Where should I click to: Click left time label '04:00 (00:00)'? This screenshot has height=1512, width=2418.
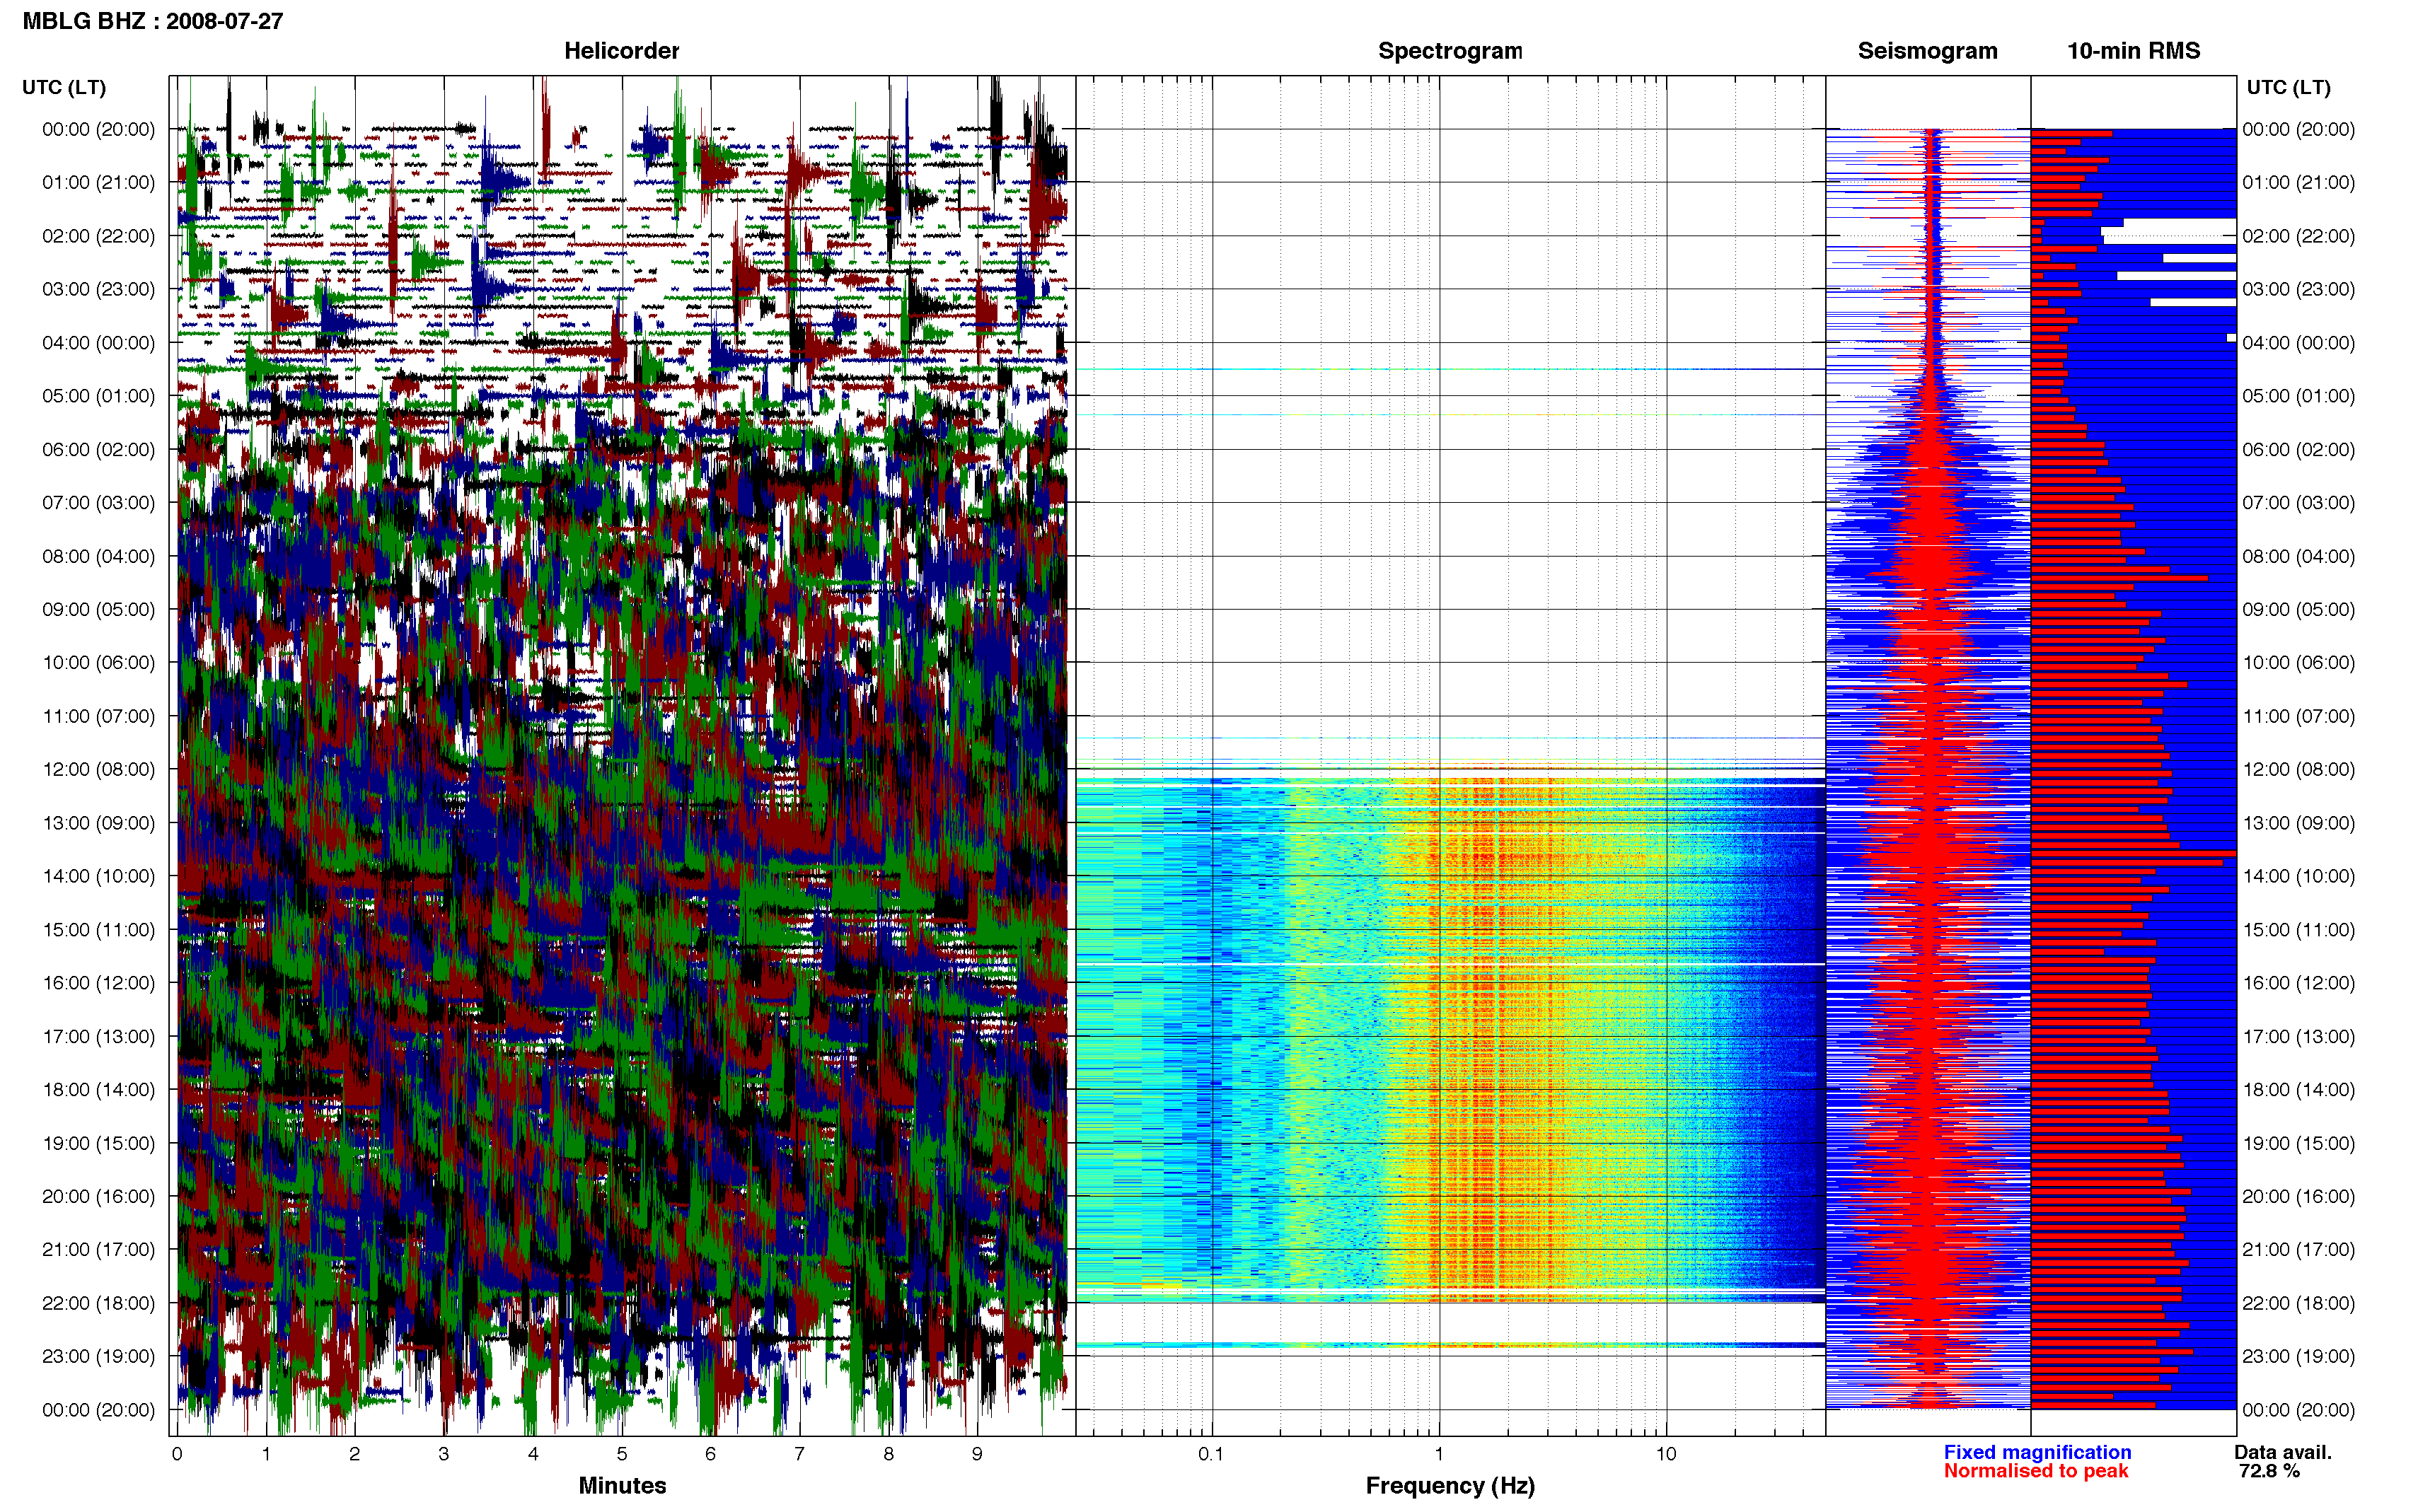99,343
